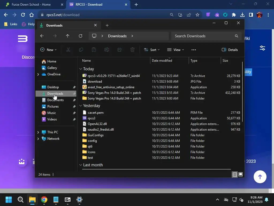The width and height of the screenshot is (274, 206).
Task: Bookmark this page with star icon
Action: 197,15
